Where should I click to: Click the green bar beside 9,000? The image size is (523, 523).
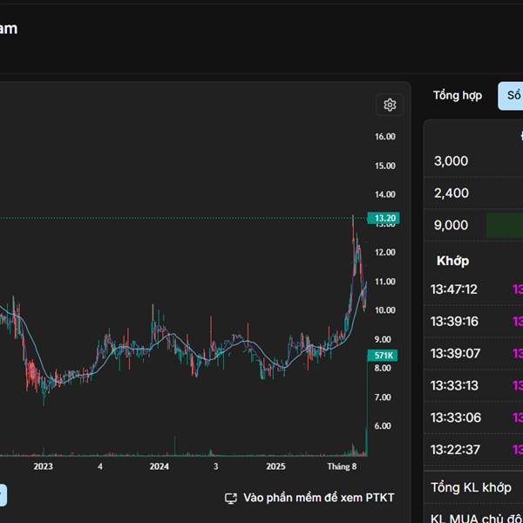[504, 225]
